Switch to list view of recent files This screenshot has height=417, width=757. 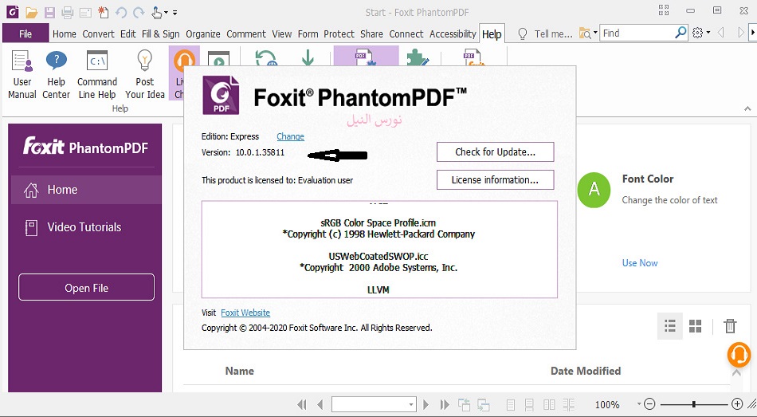click(670, 326)
